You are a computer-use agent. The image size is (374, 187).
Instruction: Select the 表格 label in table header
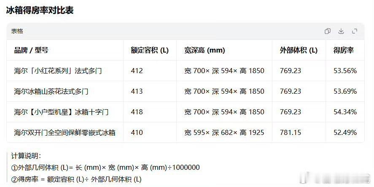click(x=17, y=31)
